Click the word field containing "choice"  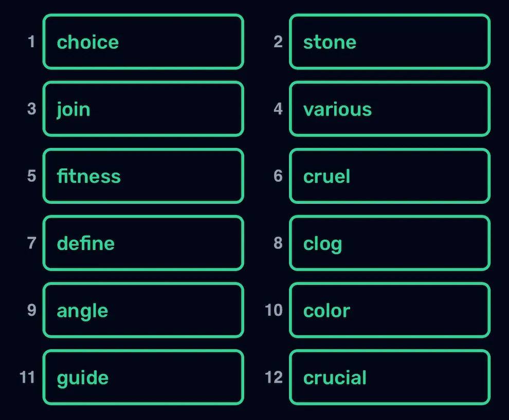143,42
